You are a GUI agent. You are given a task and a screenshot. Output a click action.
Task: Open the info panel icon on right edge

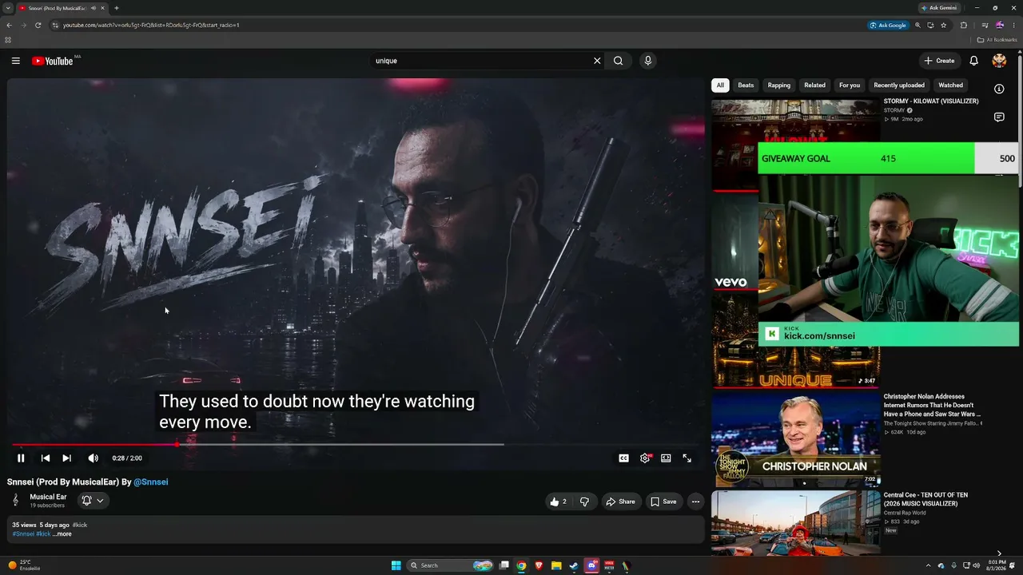[x=999, y=89]
